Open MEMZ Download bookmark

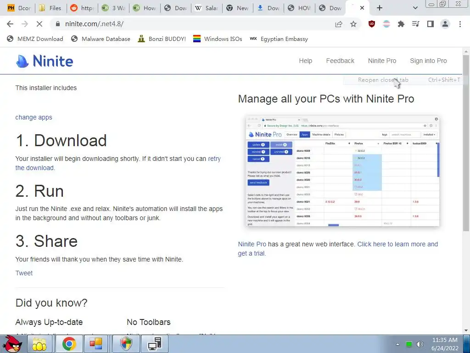point(35,39)
